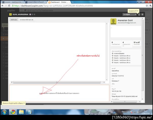Minimize the chat window panel
The height and width of the screenshot is (120, 153).
[139, 15]
